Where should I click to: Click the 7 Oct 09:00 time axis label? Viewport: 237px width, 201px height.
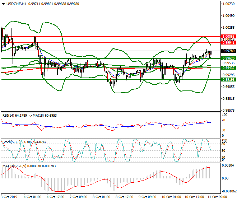78,197
